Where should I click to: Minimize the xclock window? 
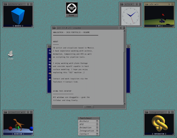pos(137,4)
